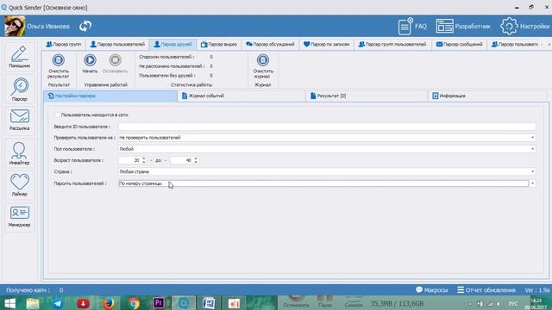The height and width of the screenshot is (310, 552).
Task: Open Отчет обновления in status bar
Action: (x=486, y=290)
